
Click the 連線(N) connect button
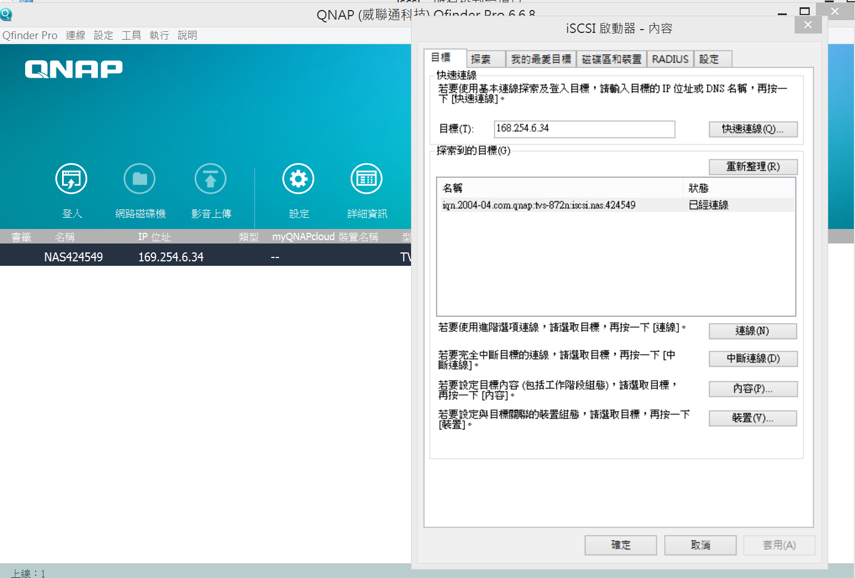(753, 331)
